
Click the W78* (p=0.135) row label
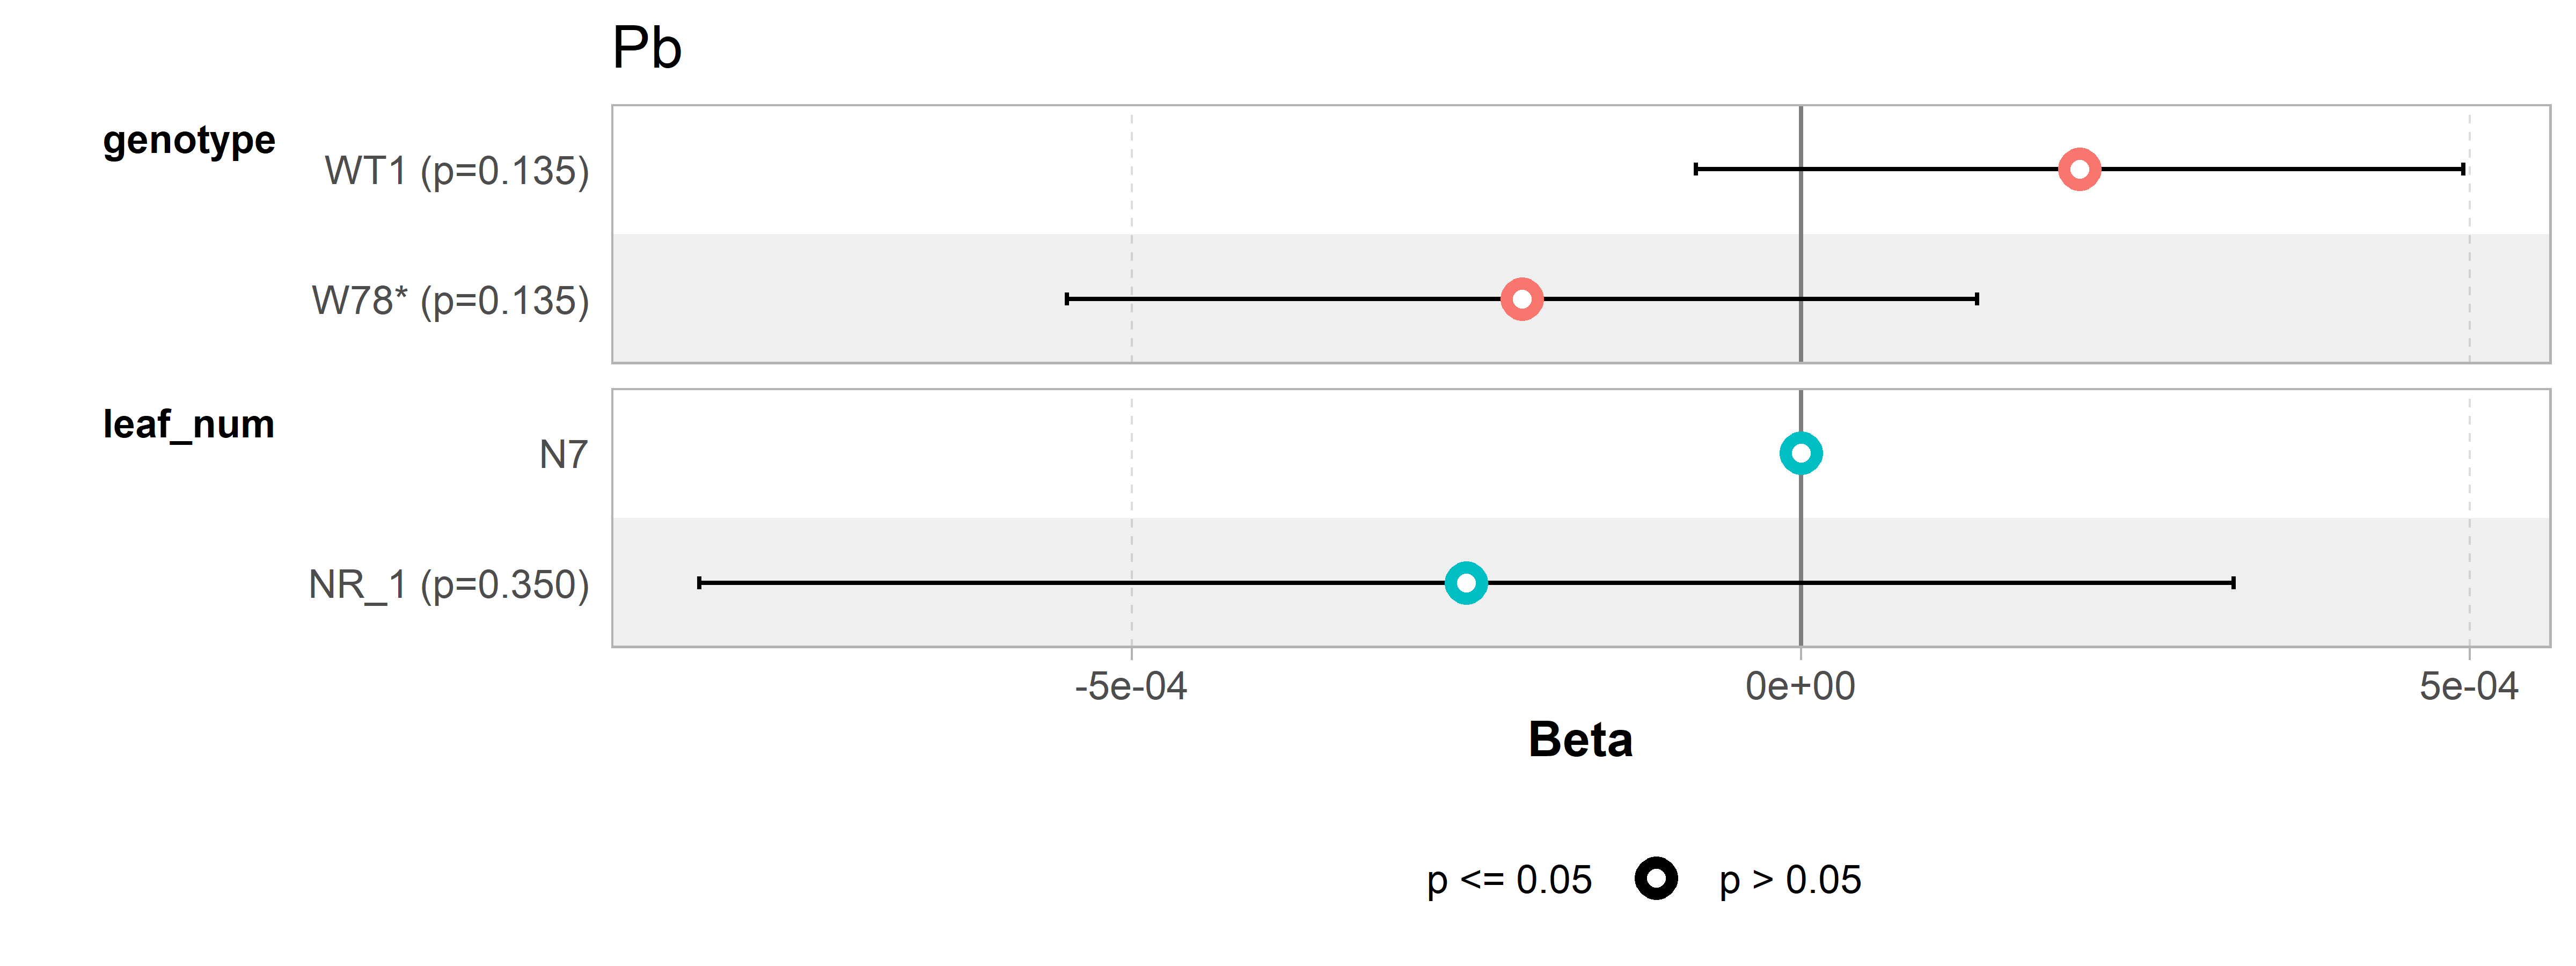pyautogui.click(x=450, y=301)
